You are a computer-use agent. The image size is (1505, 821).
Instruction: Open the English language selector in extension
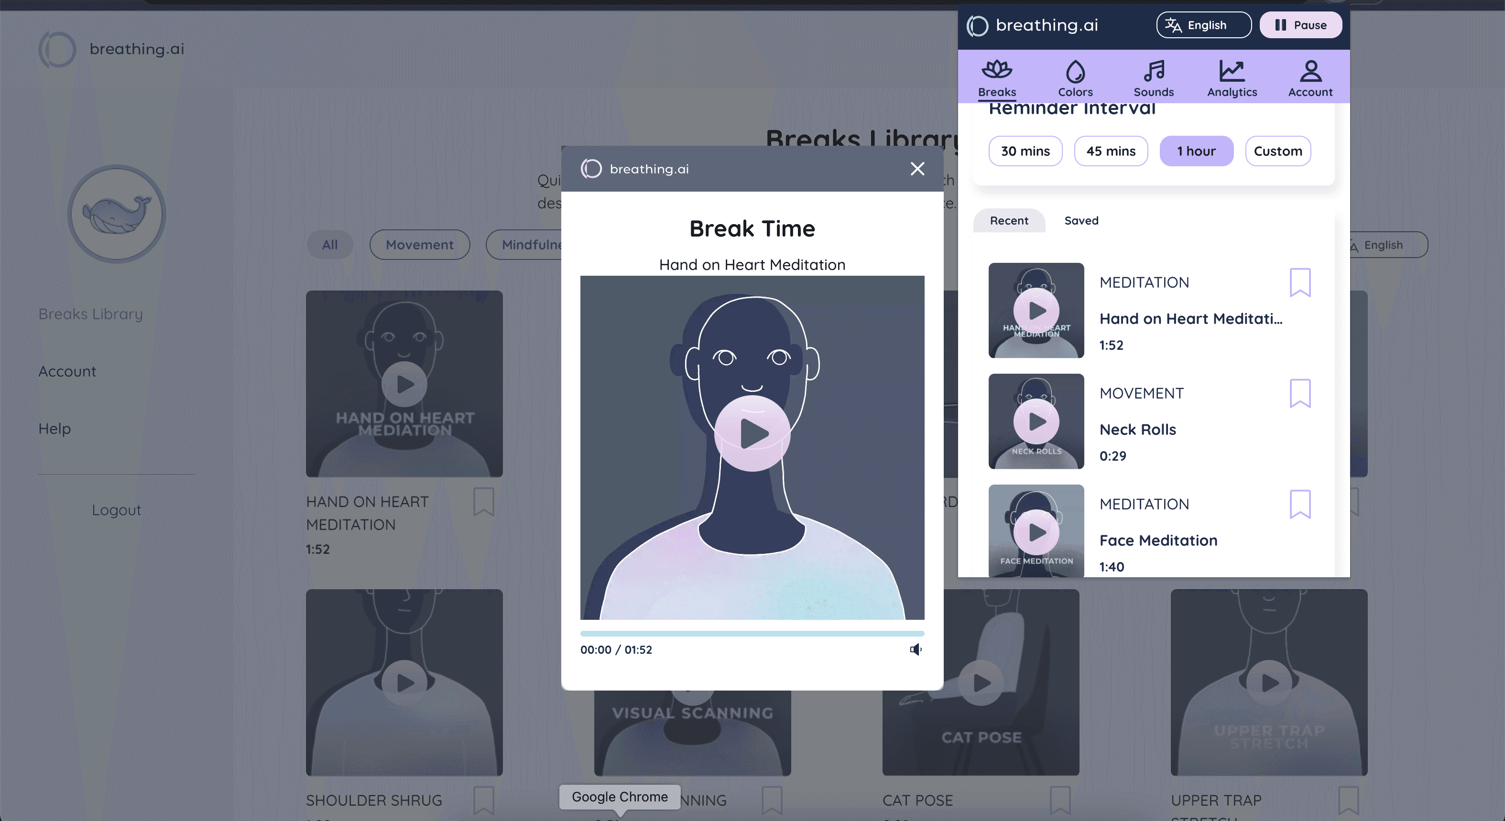tap(1203, 25)
